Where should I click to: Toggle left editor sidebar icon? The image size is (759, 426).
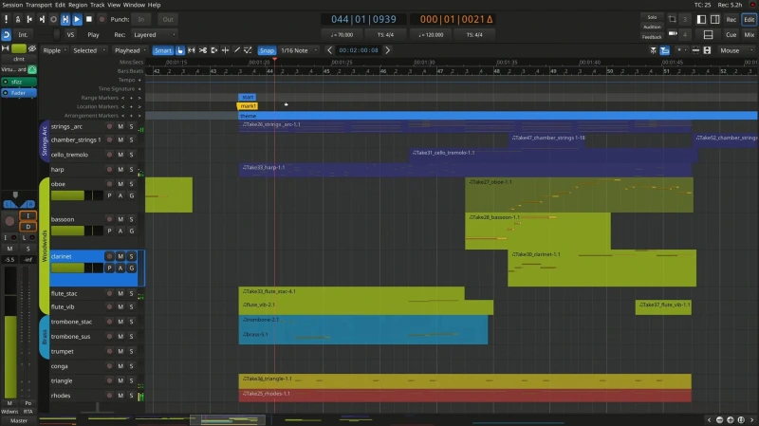click(701, 19)
